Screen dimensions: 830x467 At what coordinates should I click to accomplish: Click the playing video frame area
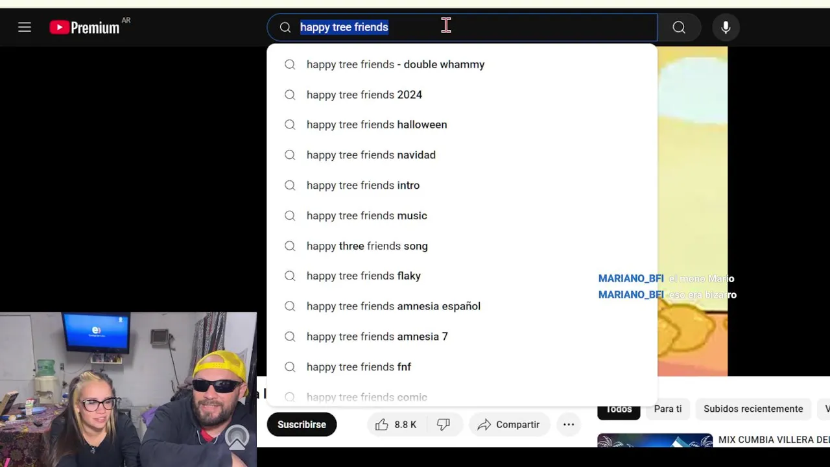(693, 211)
